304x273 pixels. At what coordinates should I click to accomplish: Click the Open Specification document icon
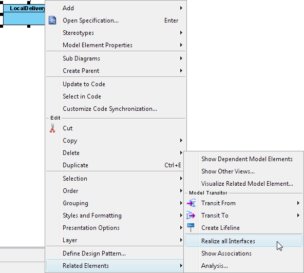52,21
